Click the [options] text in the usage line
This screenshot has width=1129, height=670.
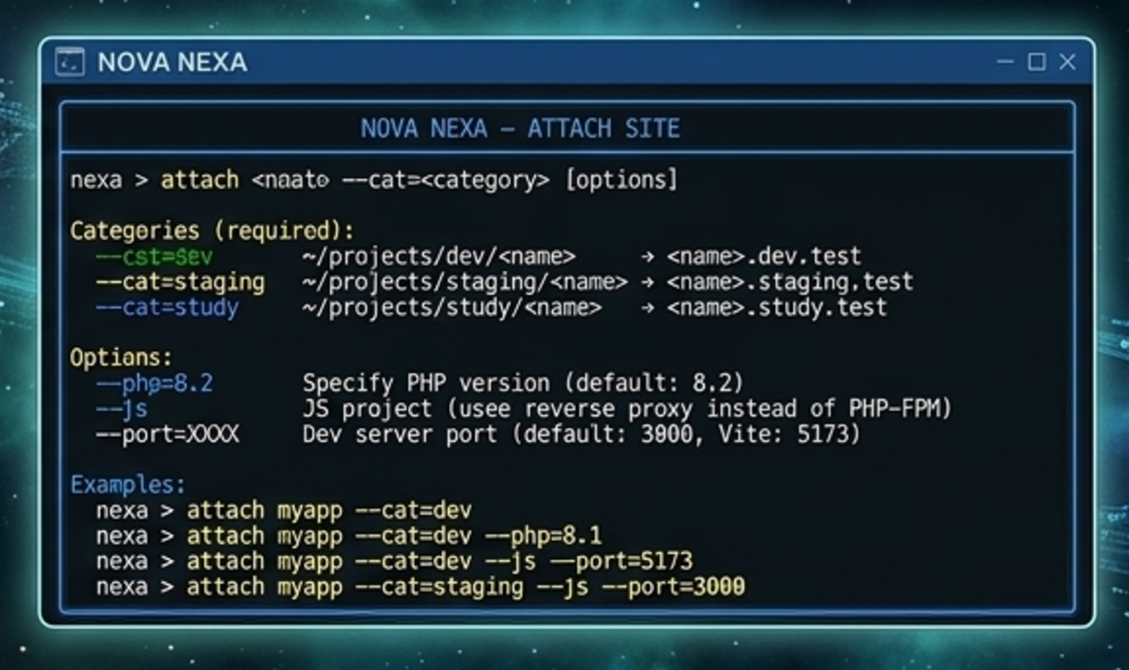[x=621, y=180]
